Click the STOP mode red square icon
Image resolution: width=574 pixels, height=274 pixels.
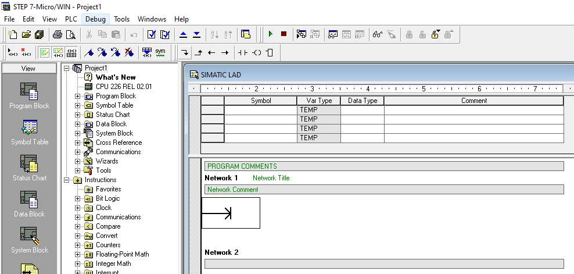point(284,34)
